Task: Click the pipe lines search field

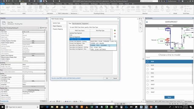Action: pos(169,58)
